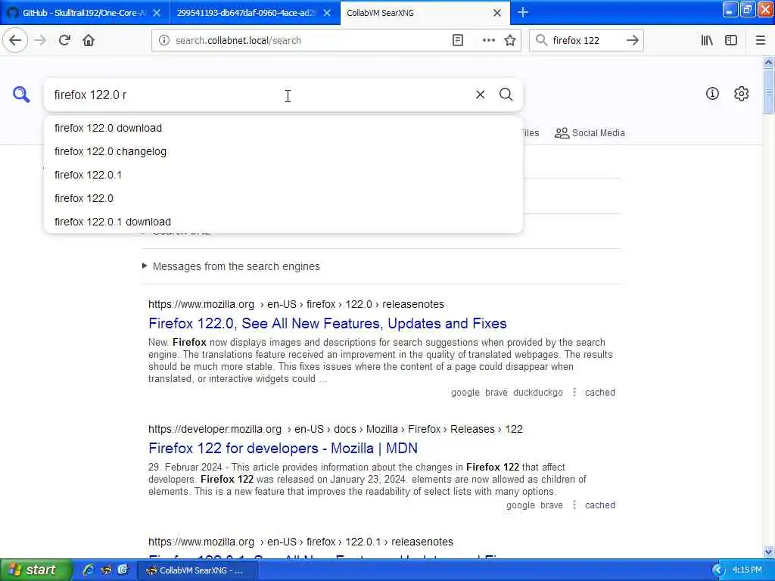
Task: Open the Social Media search category
Action: [x=590, y=133]
